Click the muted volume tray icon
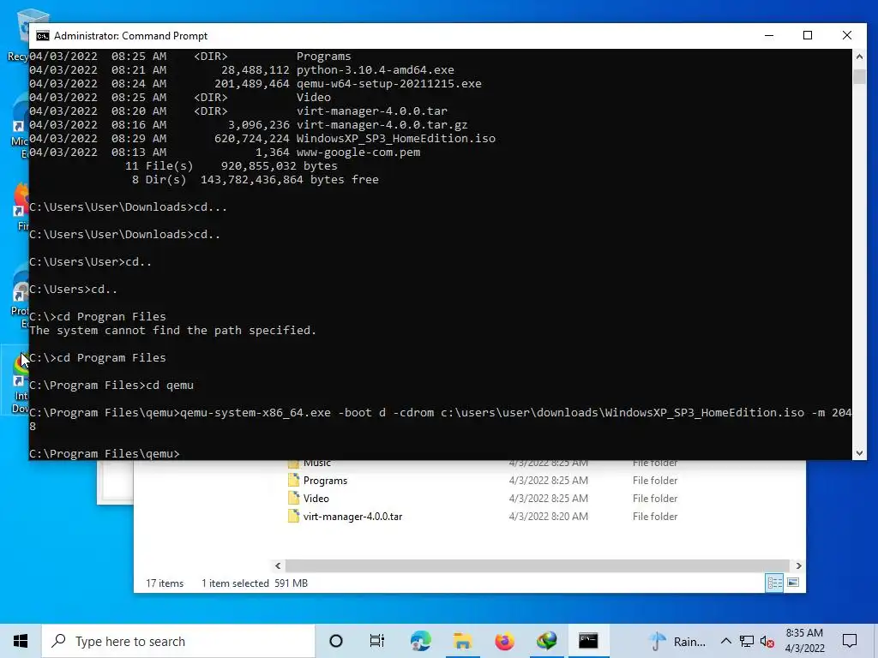Image resolution: width=878 pixels, height=658 pixels. tap(767, 642)
